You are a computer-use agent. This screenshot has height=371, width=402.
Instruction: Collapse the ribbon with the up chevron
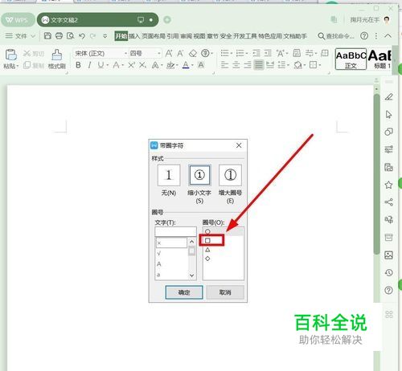388,35
